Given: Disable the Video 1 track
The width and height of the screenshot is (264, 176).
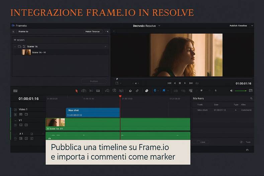Looking at the screenshot, I should 26,114.
